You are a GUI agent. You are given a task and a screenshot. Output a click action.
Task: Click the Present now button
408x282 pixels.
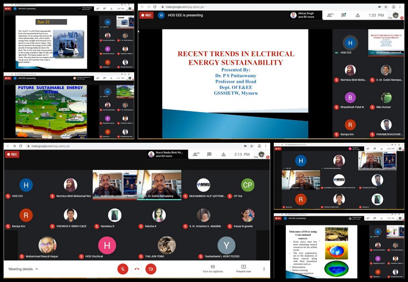pyautogui.click(x=243, y=268)
